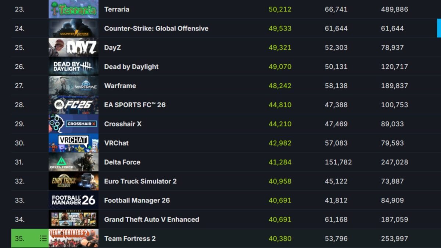Click Dead by Daylight's all-time peak 120,717
Viewport: 441px width, 248px height.
click(x=395, y=67)
